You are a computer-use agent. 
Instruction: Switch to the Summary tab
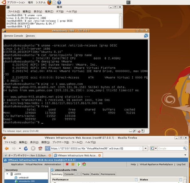click(x=57, y=174)
